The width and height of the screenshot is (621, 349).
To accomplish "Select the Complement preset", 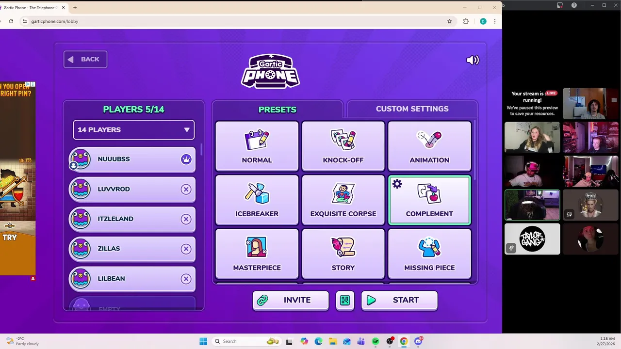I will tap(429, 200).
